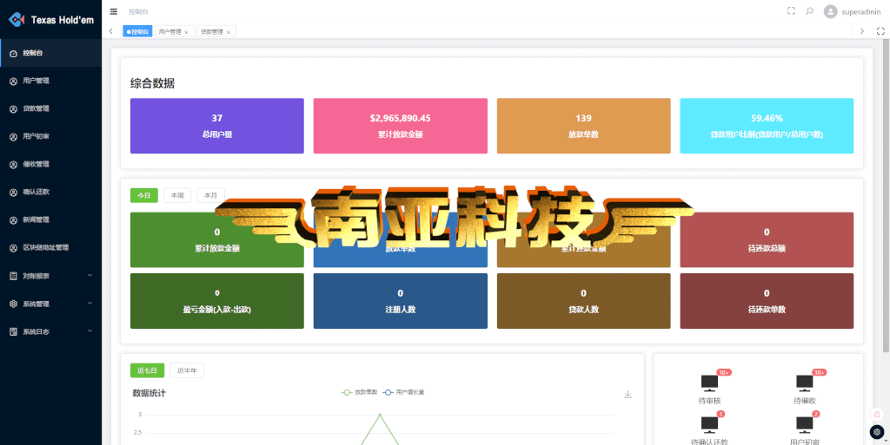Open 用户初审 in the sidebar
This screenshot has width=890, height=445.
[x=50, y=136]
